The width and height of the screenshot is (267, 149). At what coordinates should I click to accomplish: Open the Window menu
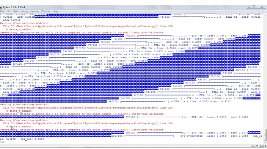(46, 11)
